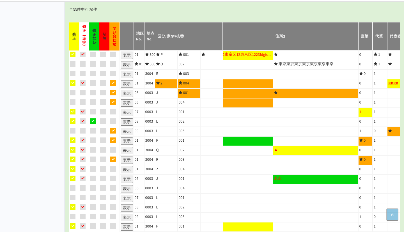Uncheck the green checked 修正なし checkbox

[93, 121]
